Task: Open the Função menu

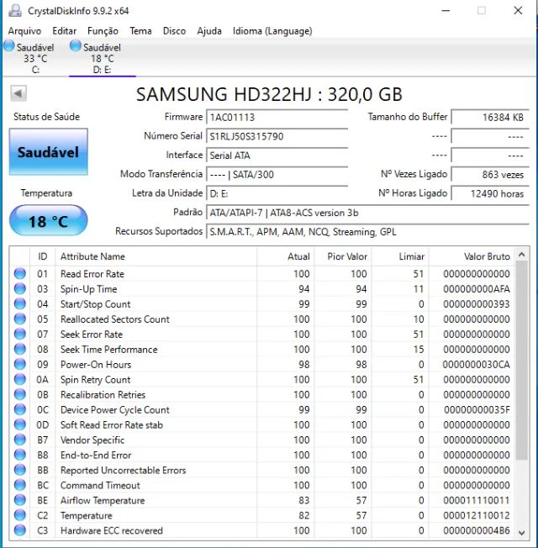Action: 103,31
